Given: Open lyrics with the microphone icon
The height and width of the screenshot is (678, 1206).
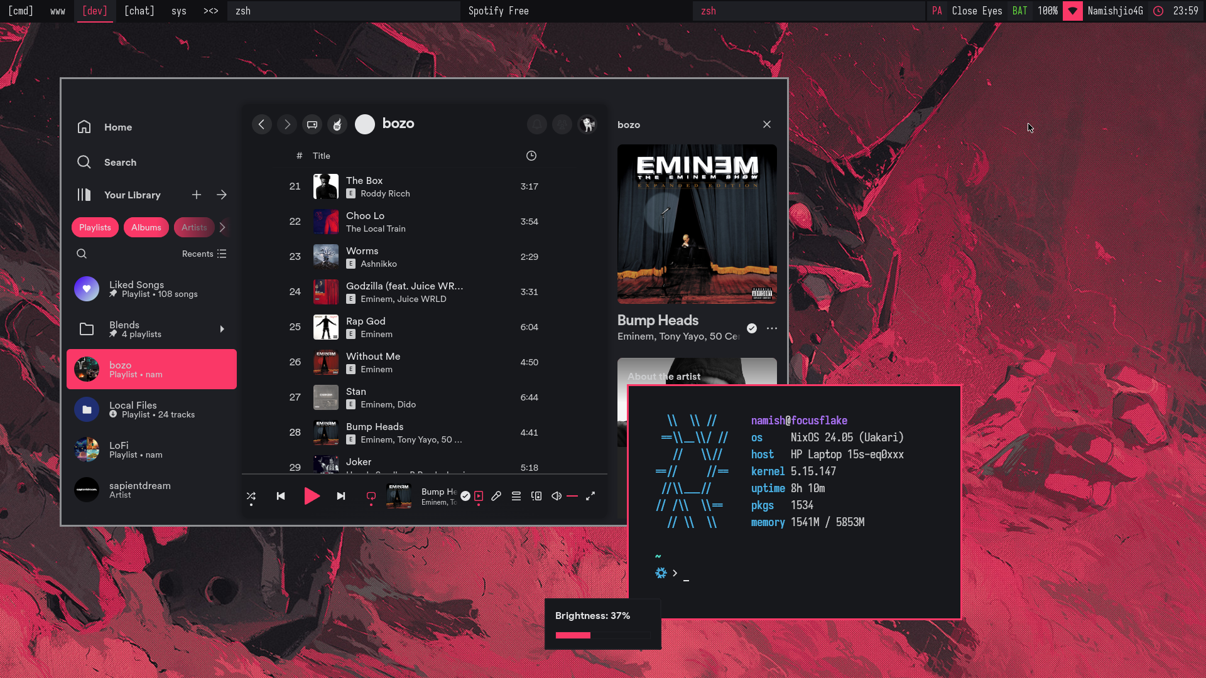Looking at the screenshot, I should coord(496,496).
